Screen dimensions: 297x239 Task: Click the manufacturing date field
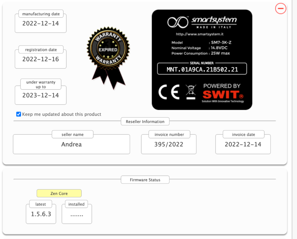(41, 24)
